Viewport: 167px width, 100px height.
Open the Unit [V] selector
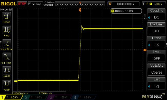(x=156, y=84)
